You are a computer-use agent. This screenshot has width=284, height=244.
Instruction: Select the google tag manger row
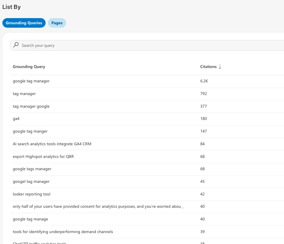[30, 131]
